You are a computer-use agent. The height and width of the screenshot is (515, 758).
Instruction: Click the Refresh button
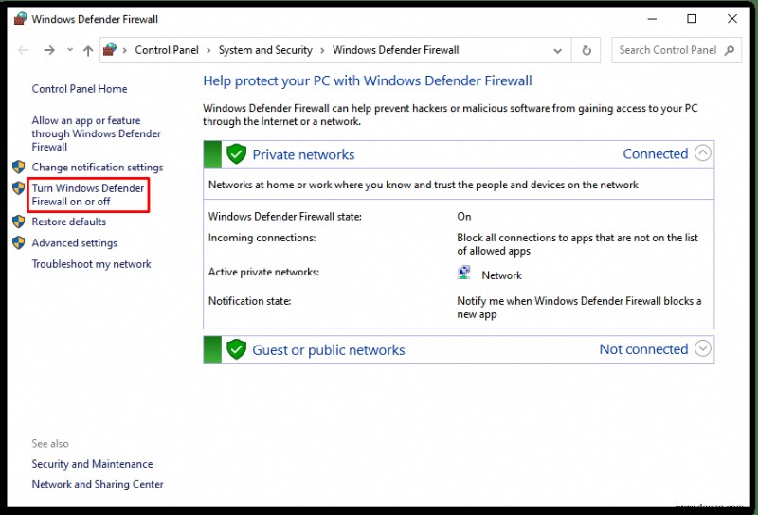[587, 50]
